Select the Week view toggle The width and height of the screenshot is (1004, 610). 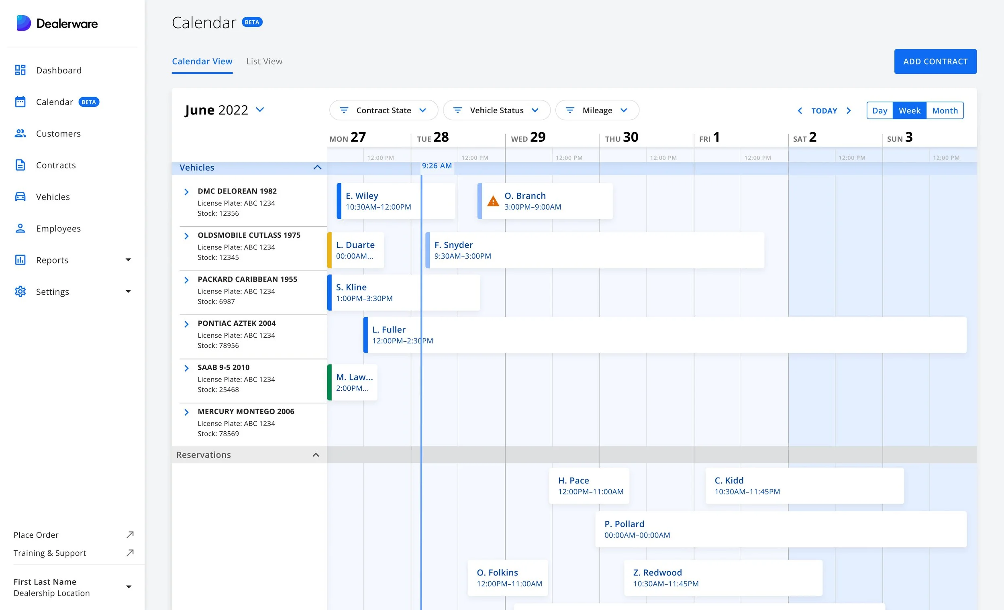(x=909, y=110)
